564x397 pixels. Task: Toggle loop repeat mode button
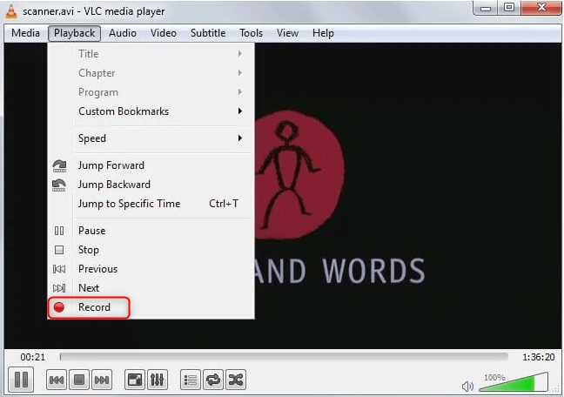click(x=213, y=380)
